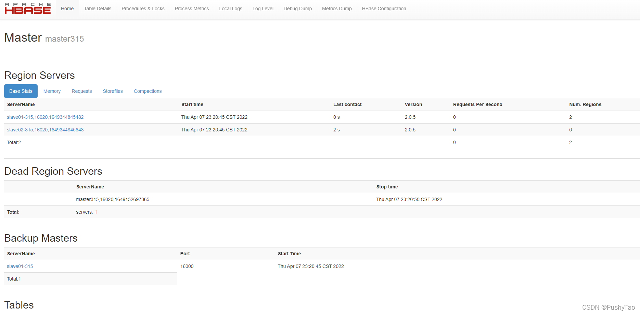Image resolution: width=640 pixels, height=314 pixels.
Task: Click the Start Time header in Backup Masters
Action: click(290, 254)
